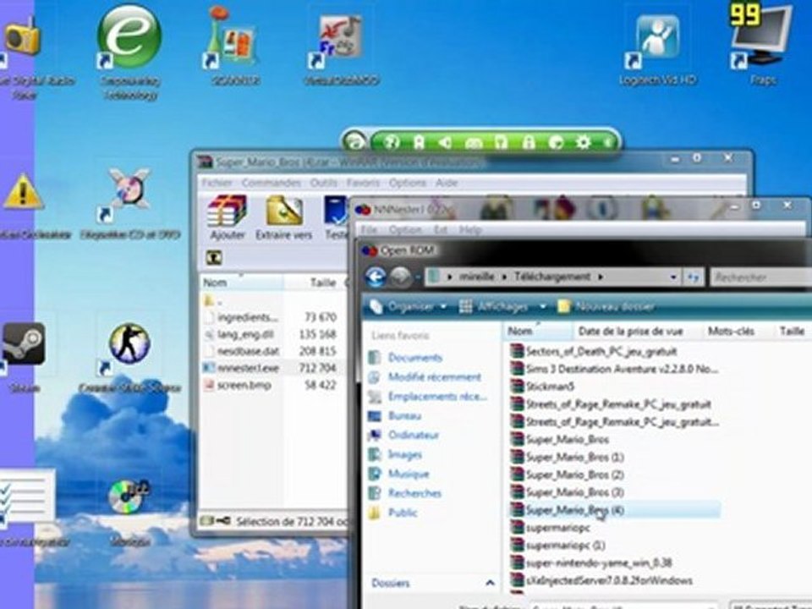Viewport: 812px width, 609px height.
Task: Select Super_Mario_Bros (2) archive
Action: point(575,475)
